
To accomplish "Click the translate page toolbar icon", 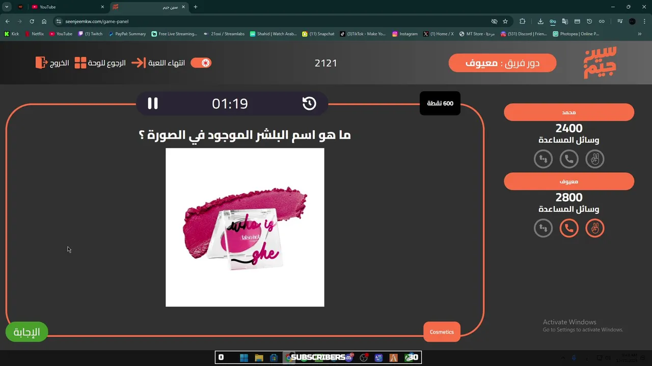I will point(565,21).
